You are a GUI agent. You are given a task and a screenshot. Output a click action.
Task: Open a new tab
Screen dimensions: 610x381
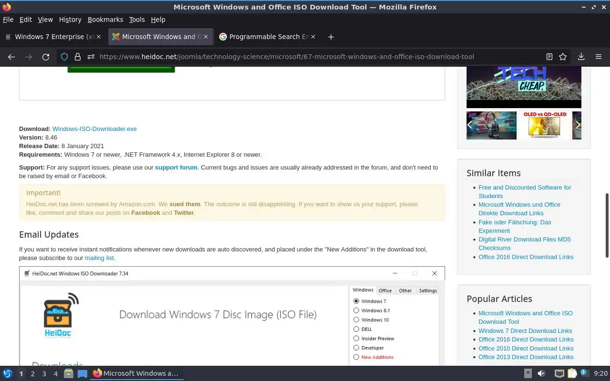331,37
